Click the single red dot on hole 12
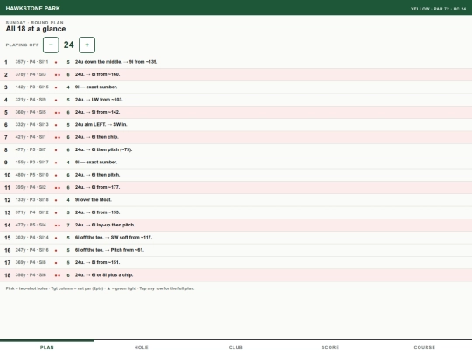 coord(56,200)
